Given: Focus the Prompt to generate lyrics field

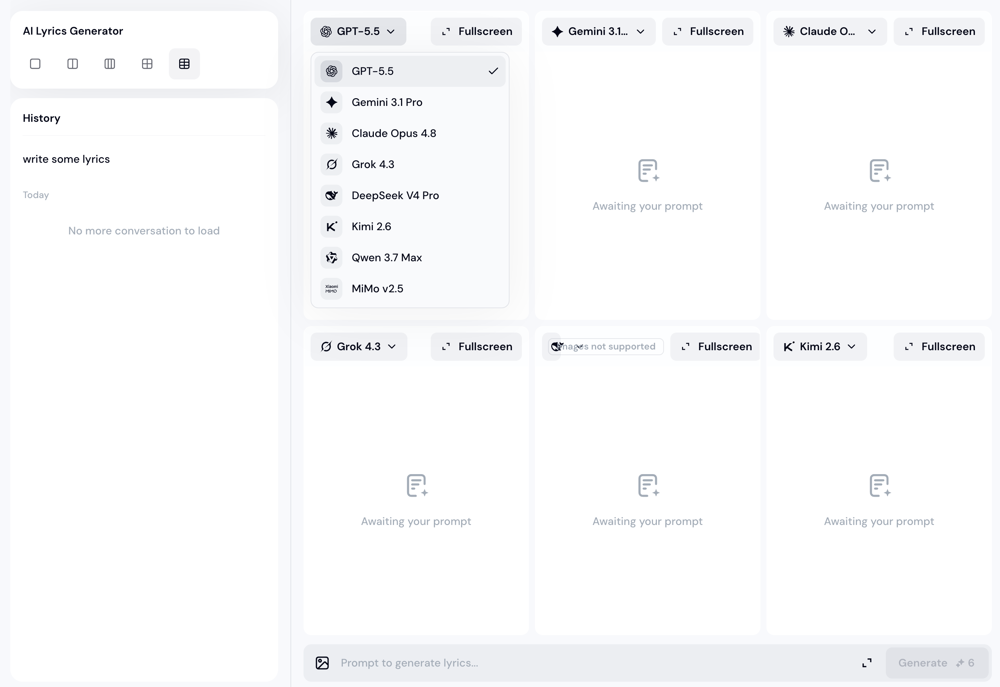Looking at the screenshot, I should pyautogui.click(x=595, y=663).
